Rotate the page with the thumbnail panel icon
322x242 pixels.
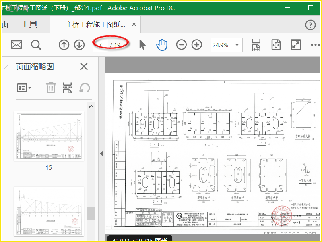[x=85, y=88]
